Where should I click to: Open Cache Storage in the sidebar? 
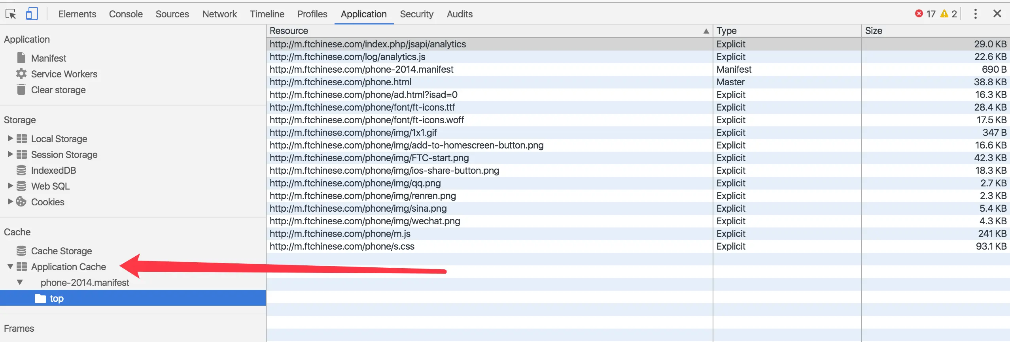point(61,251)
